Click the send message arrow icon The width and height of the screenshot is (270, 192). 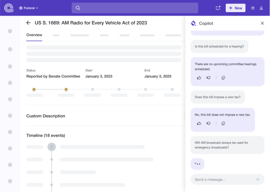click(x=258, y=179)
